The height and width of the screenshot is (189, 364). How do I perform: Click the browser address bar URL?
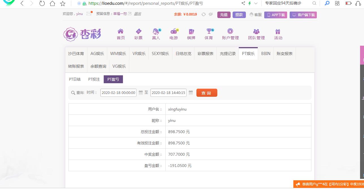[x=146, y=3]
